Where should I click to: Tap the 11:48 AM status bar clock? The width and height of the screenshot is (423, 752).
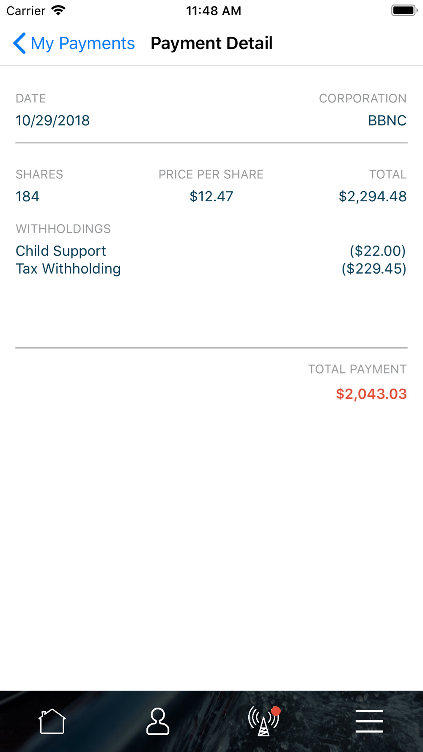(x=214, y=11)
